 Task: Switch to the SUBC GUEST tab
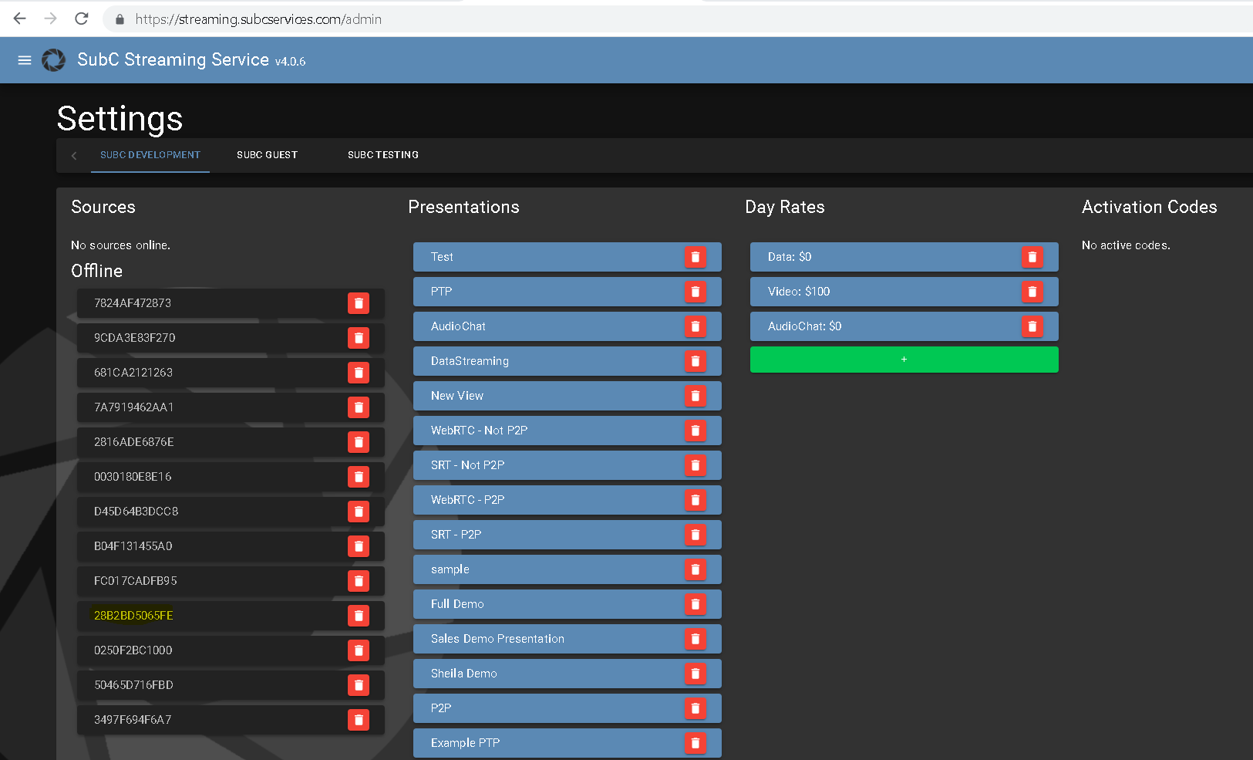(x=267, y=155)
